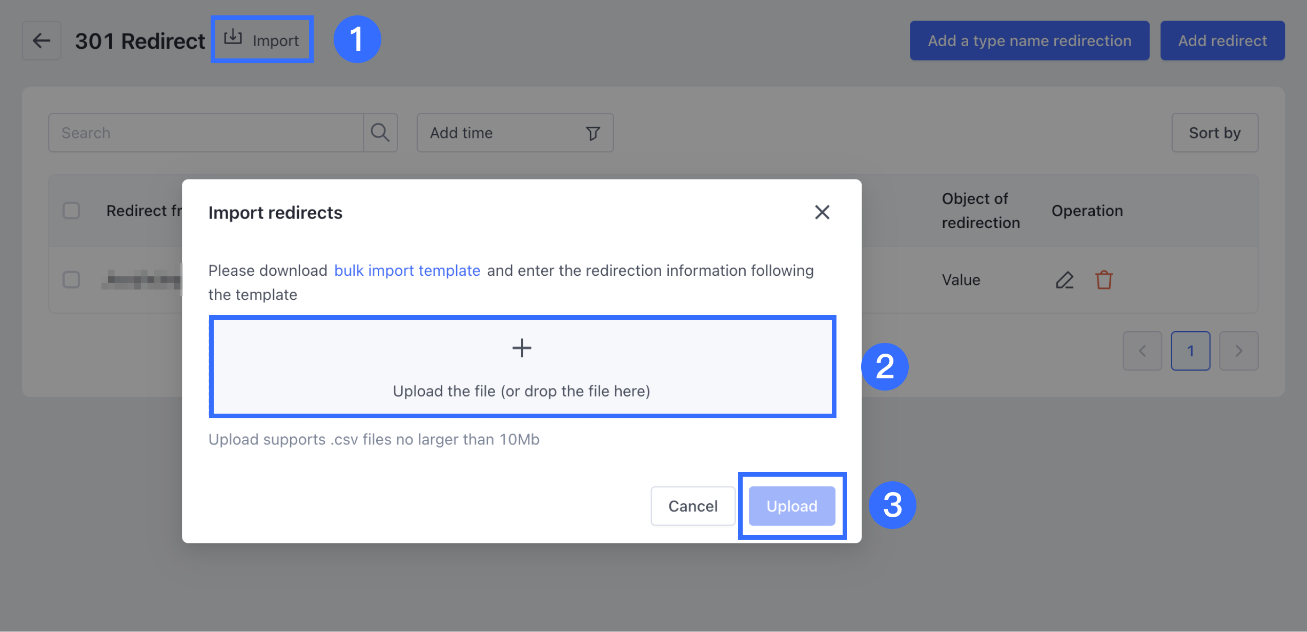This screenshot has height=632, width=1307.
Task: Go to the previous page
Action: [1142, 351]
